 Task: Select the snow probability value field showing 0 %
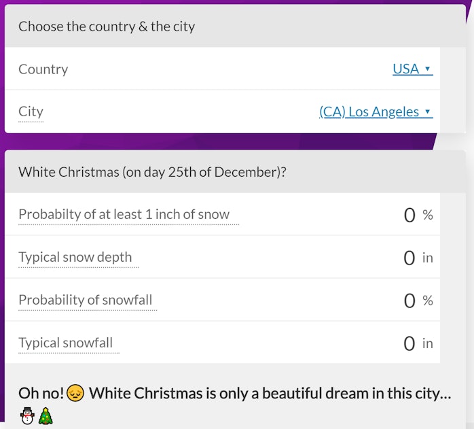[x=418, y=216]
